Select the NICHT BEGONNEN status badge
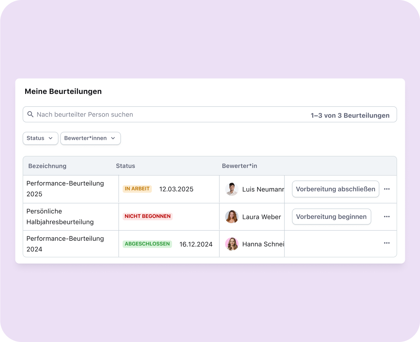420x342 pixels. tap(148, 216)
